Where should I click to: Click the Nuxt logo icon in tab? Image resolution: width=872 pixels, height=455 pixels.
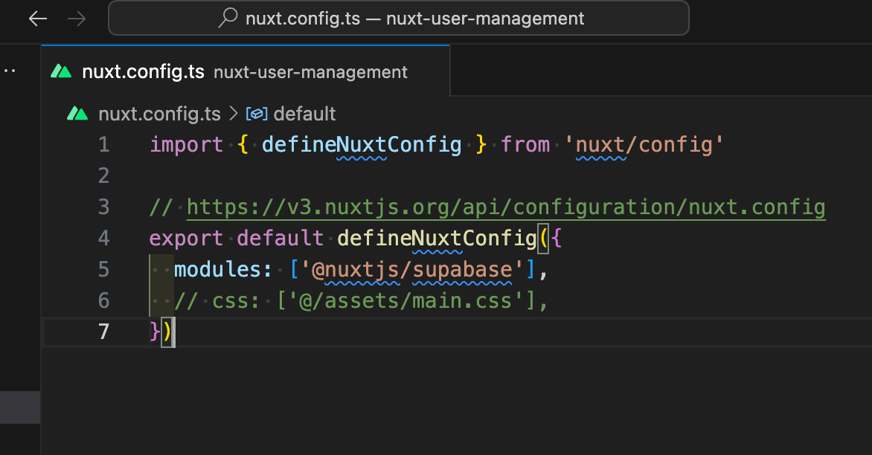pos(61,71)
